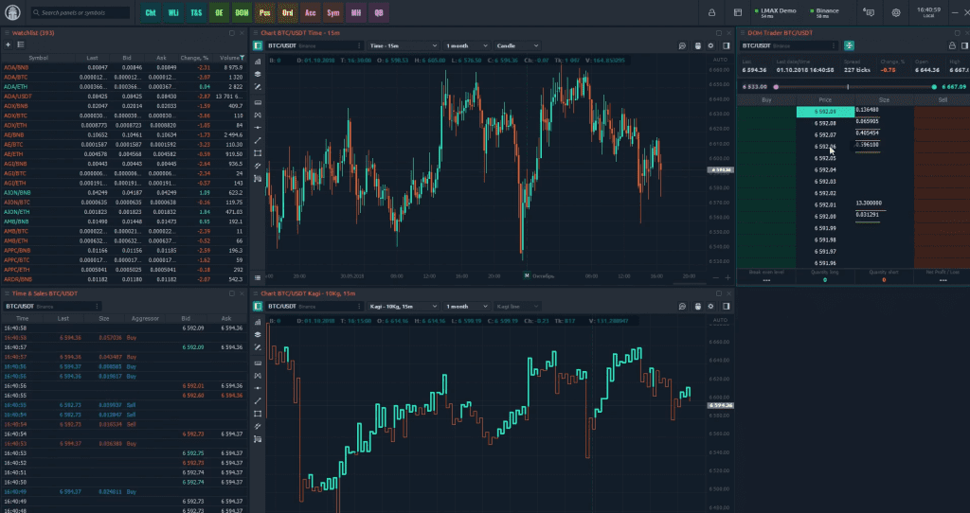The width and height of the screenshot is (970, 513).
Task: Click the search panels or symbols field
Action: [x=80, y=13]
